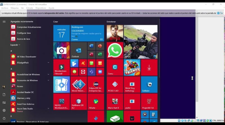Launch Mario Kart 8 tile
This screenshot has width=225, height=125.
coord(115,102)
